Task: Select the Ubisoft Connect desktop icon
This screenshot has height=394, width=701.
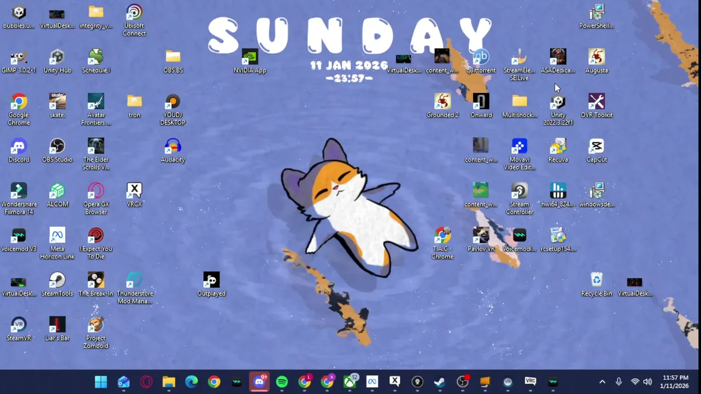Action: [134, 21]
